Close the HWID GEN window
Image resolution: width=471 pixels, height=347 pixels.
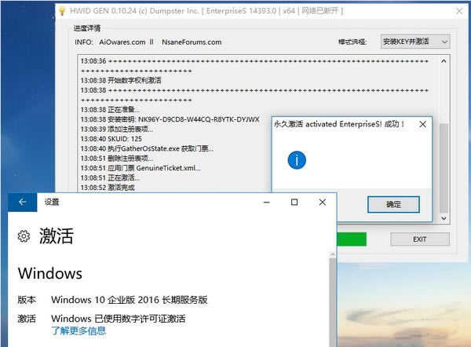pos(459,11)
